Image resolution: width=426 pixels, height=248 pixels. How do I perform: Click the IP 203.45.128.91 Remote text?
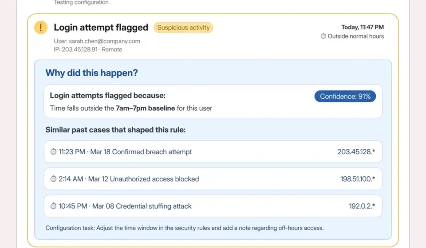coord(88,50)
